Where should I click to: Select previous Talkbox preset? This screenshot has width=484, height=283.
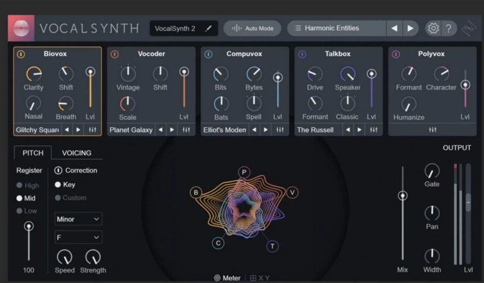348,129
